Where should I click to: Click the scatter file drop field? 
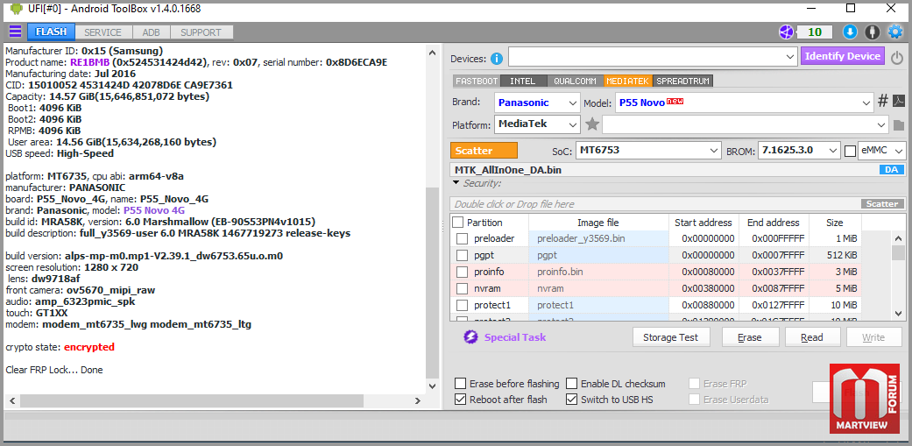pyautogui.click(x=654, y=204)
